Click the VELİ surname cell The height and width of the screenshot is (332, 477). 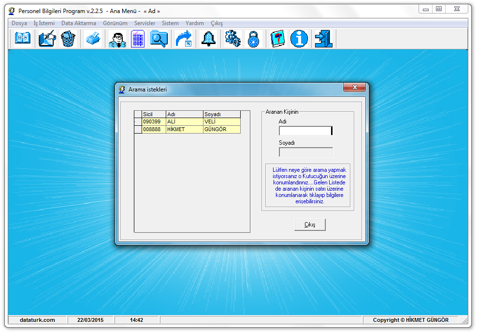click(x=222, y=121)
